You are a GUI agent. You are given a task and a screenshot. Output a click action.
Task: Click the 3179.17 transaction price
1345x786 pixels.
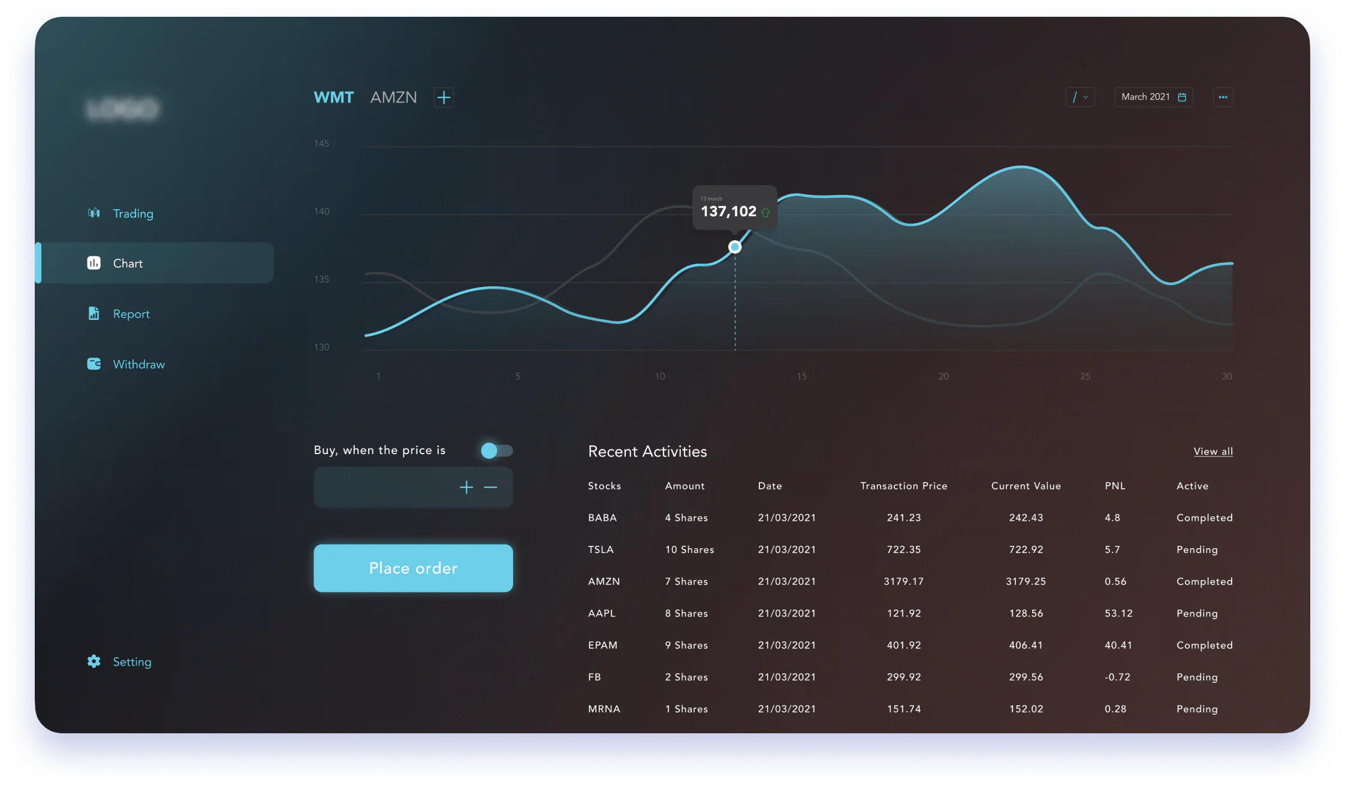(904, 581)
